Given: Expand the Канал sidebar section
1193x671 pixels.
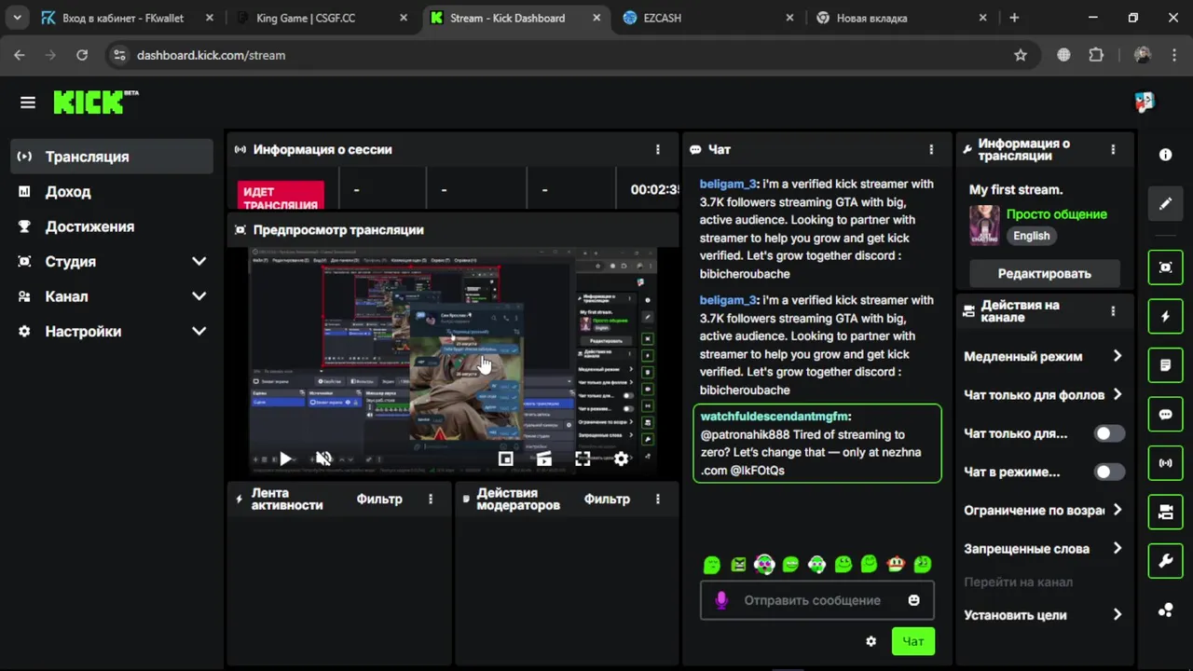Looking at the screenshot, I should pos(199,296).
